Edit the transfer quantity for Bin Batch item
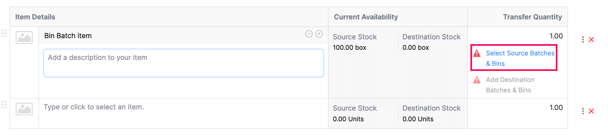Screen dimensions: 608x135 537,36
